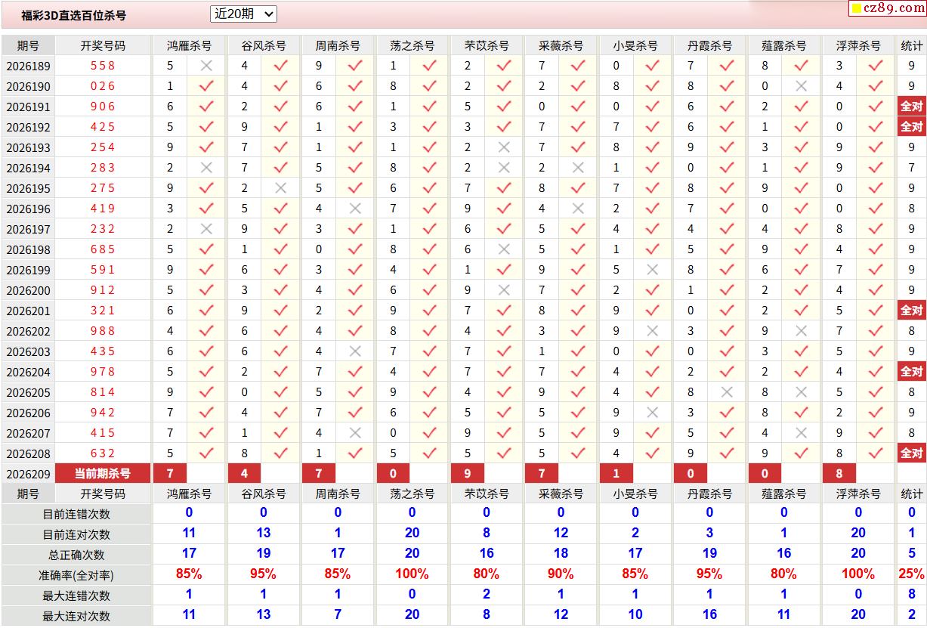Click the gray X mark in 鸿雁 column row 2026189
This screenshot has height=628, width=927.
pos(205,66)
